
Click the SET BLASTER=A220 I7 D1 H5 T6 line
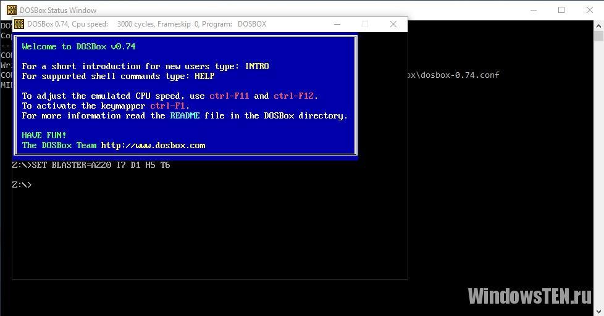(x=91, y=165)
